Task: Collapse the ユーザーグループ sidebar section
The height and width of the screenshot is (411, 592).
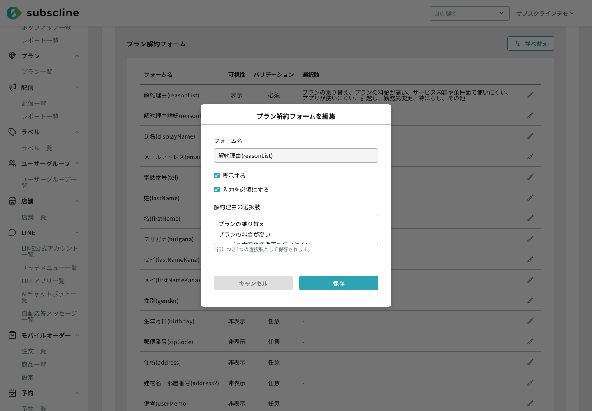Action: click(77, 164)
